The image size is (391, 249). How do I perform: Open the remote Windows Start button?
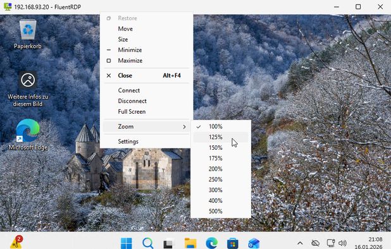127,243
